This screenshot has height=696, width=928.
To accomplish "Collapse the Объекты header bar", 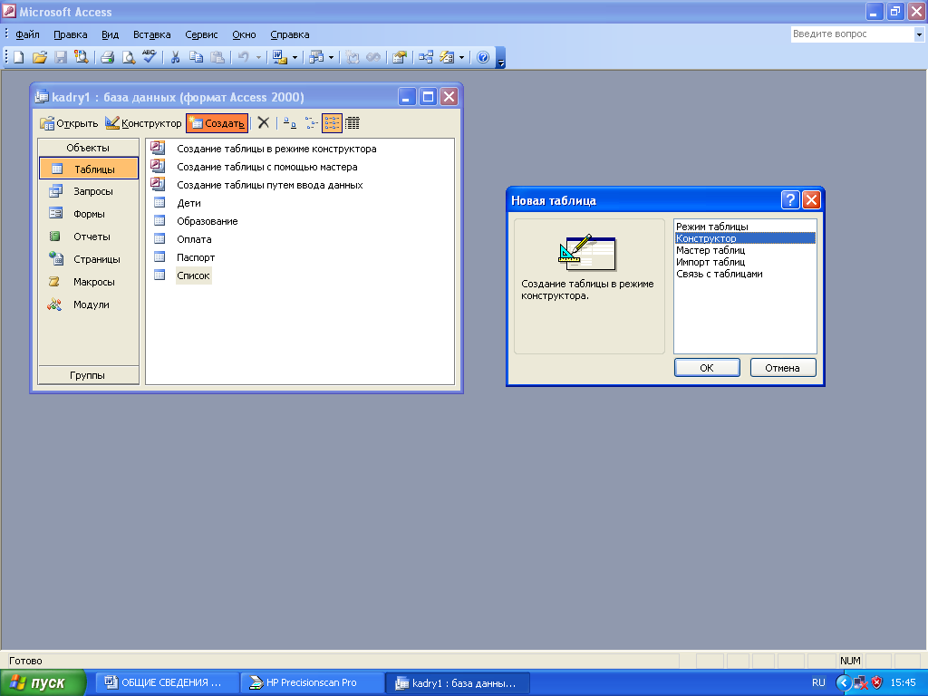I will [88, 148].
